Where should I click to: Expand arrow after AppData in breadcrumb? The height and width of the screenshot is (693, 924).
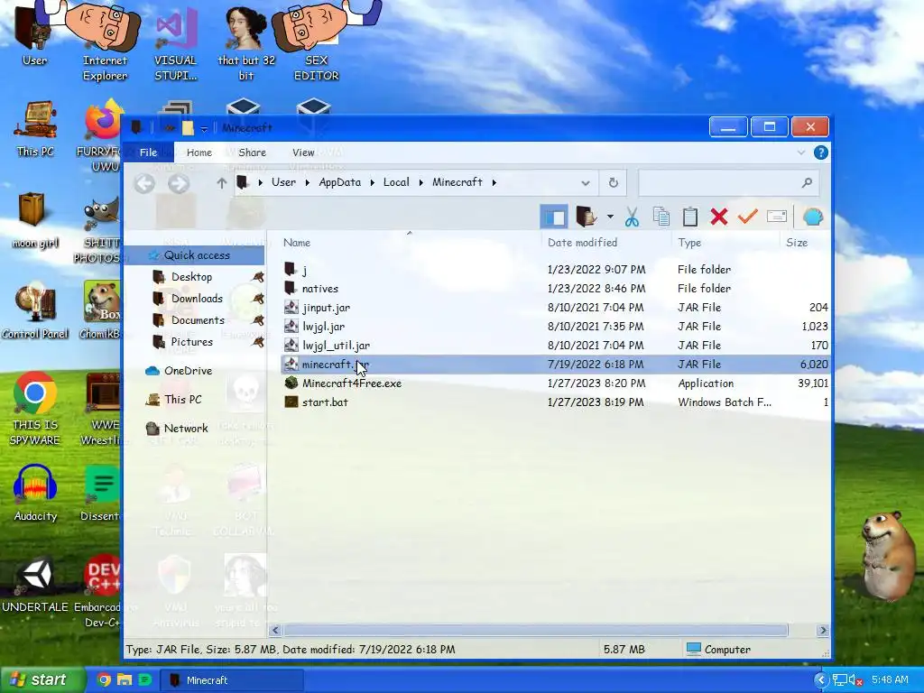click(x=373, y=182)
